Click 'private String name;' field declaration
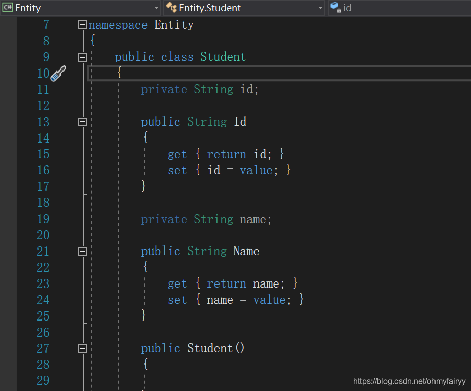The width and height of the screenshot is (471, 391). click(206, 219)
